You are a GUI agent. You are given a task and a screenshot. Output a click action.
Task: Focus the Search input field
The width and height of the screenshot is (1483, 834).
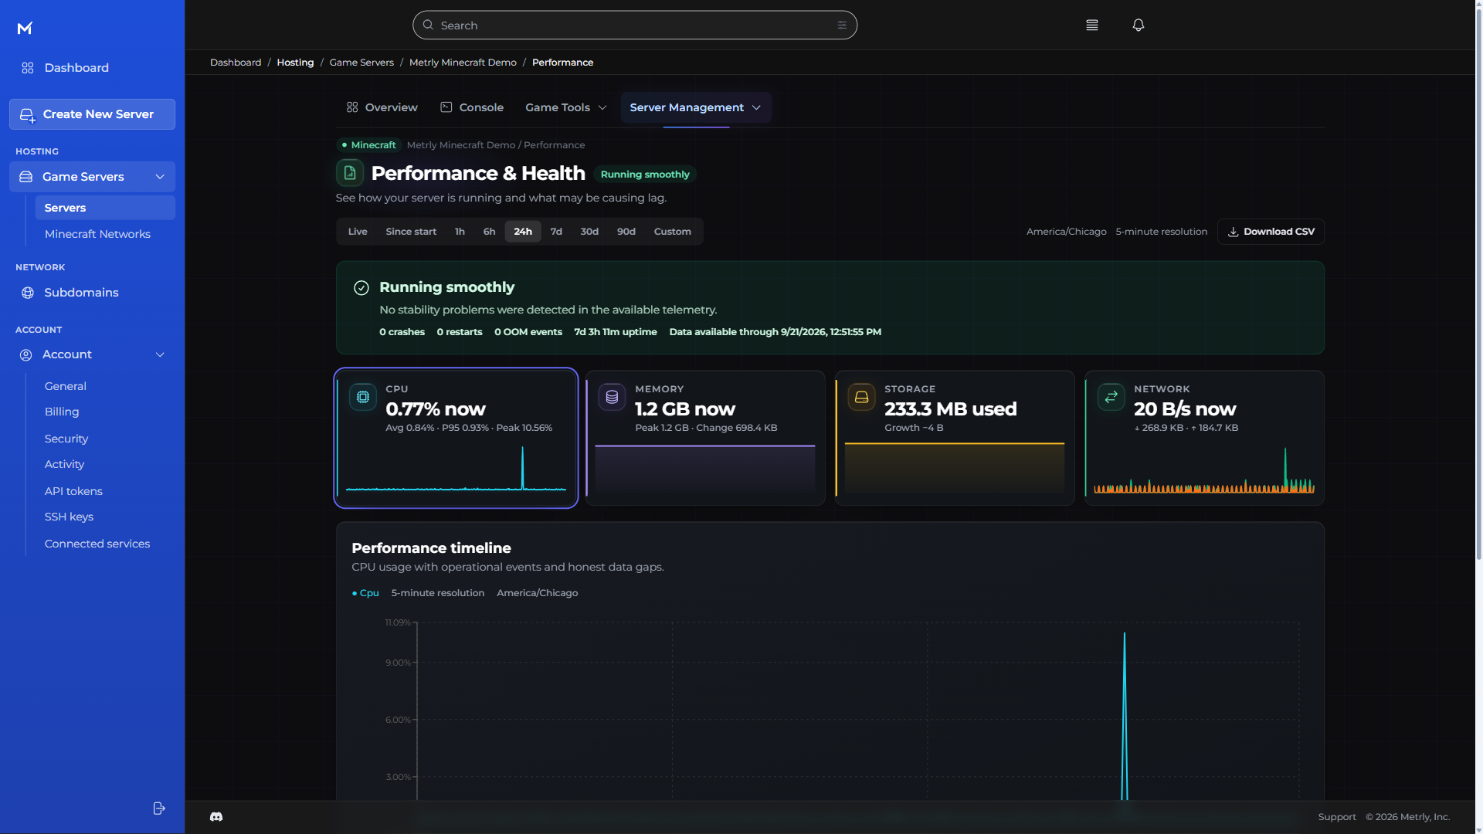(x=635, y=25)
